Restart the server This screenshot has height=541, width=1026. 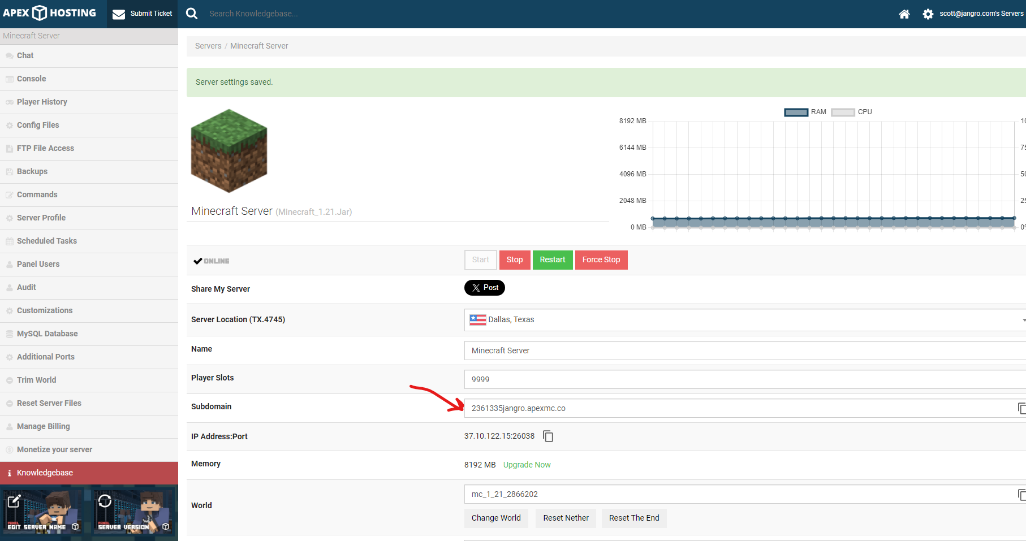[x=553, y=260]
